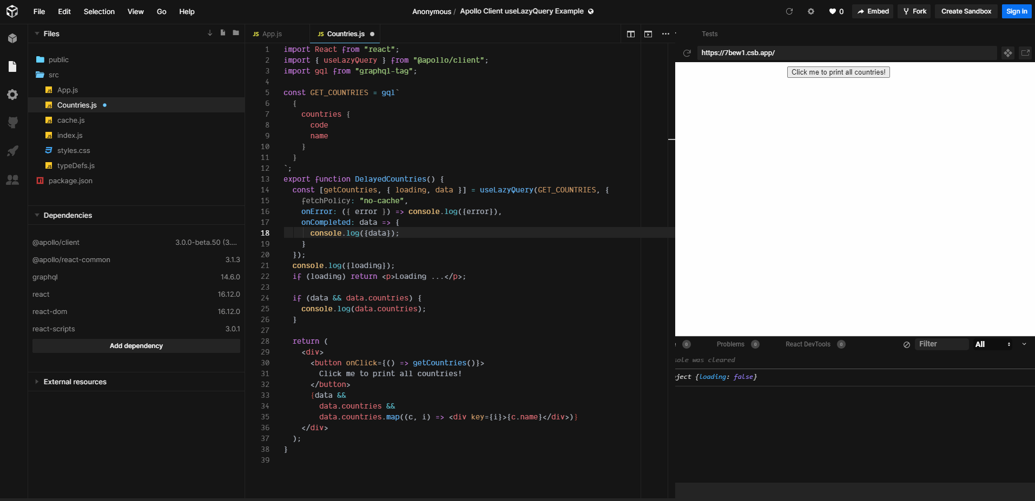Open preview in new window icon
This screenshot has width=1035, height=501.
point(1025,53)
